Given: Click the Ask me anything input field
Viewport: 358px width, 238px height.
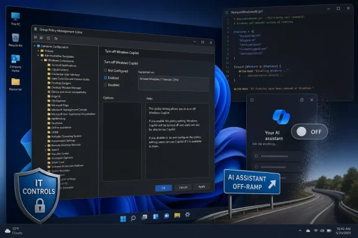Looking at the screenshot, I should (x=265, y=144).
